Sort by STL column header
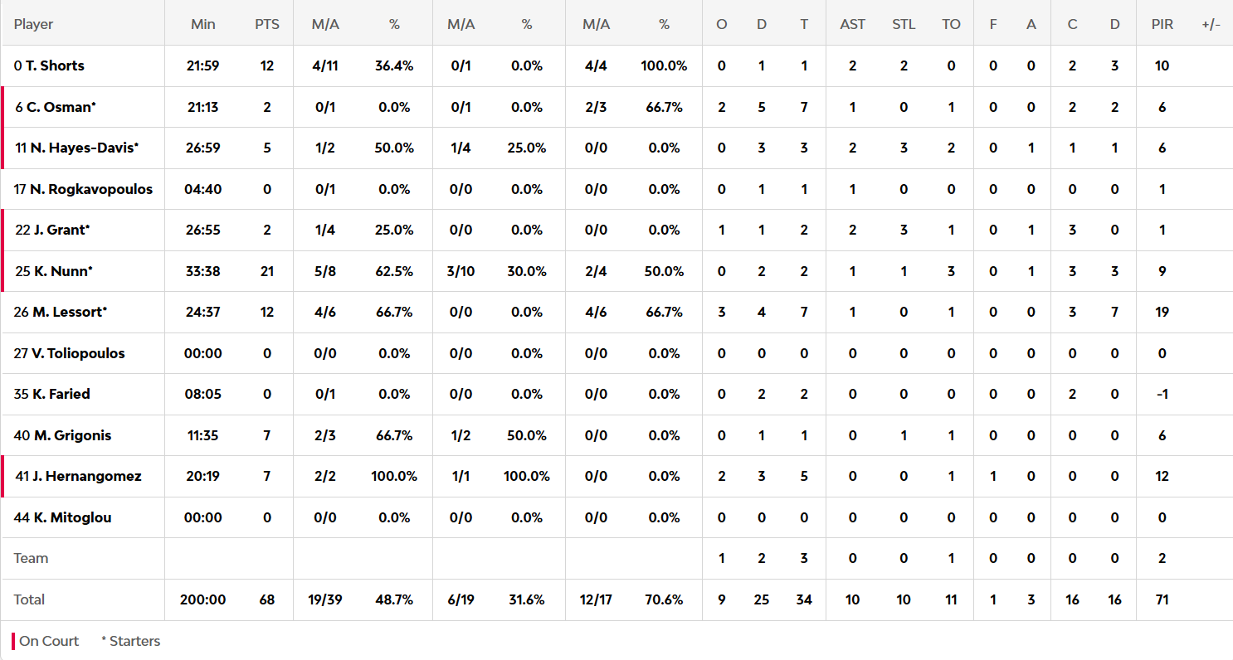Screen dimensions: 1233x660 pyautogui.click(x=904, y=24)
